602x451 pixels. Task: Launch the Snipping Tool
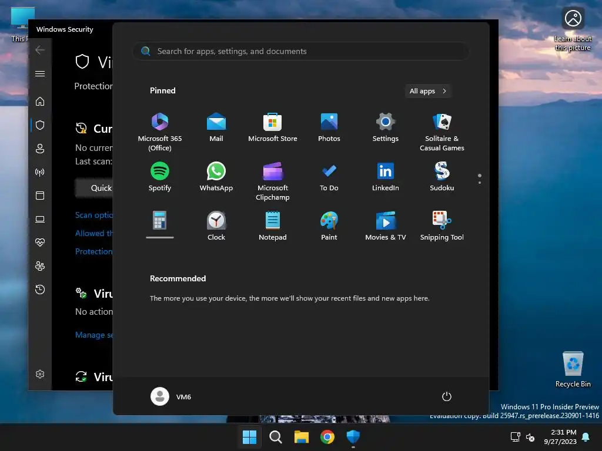[x=442, y=226]
